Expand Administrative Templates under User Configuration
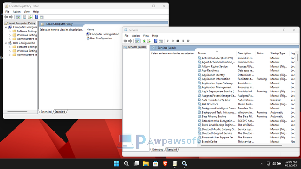301x169 pixels. [x=10, y=55]
